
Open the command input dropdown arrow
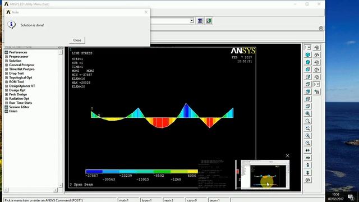point(192,21)
